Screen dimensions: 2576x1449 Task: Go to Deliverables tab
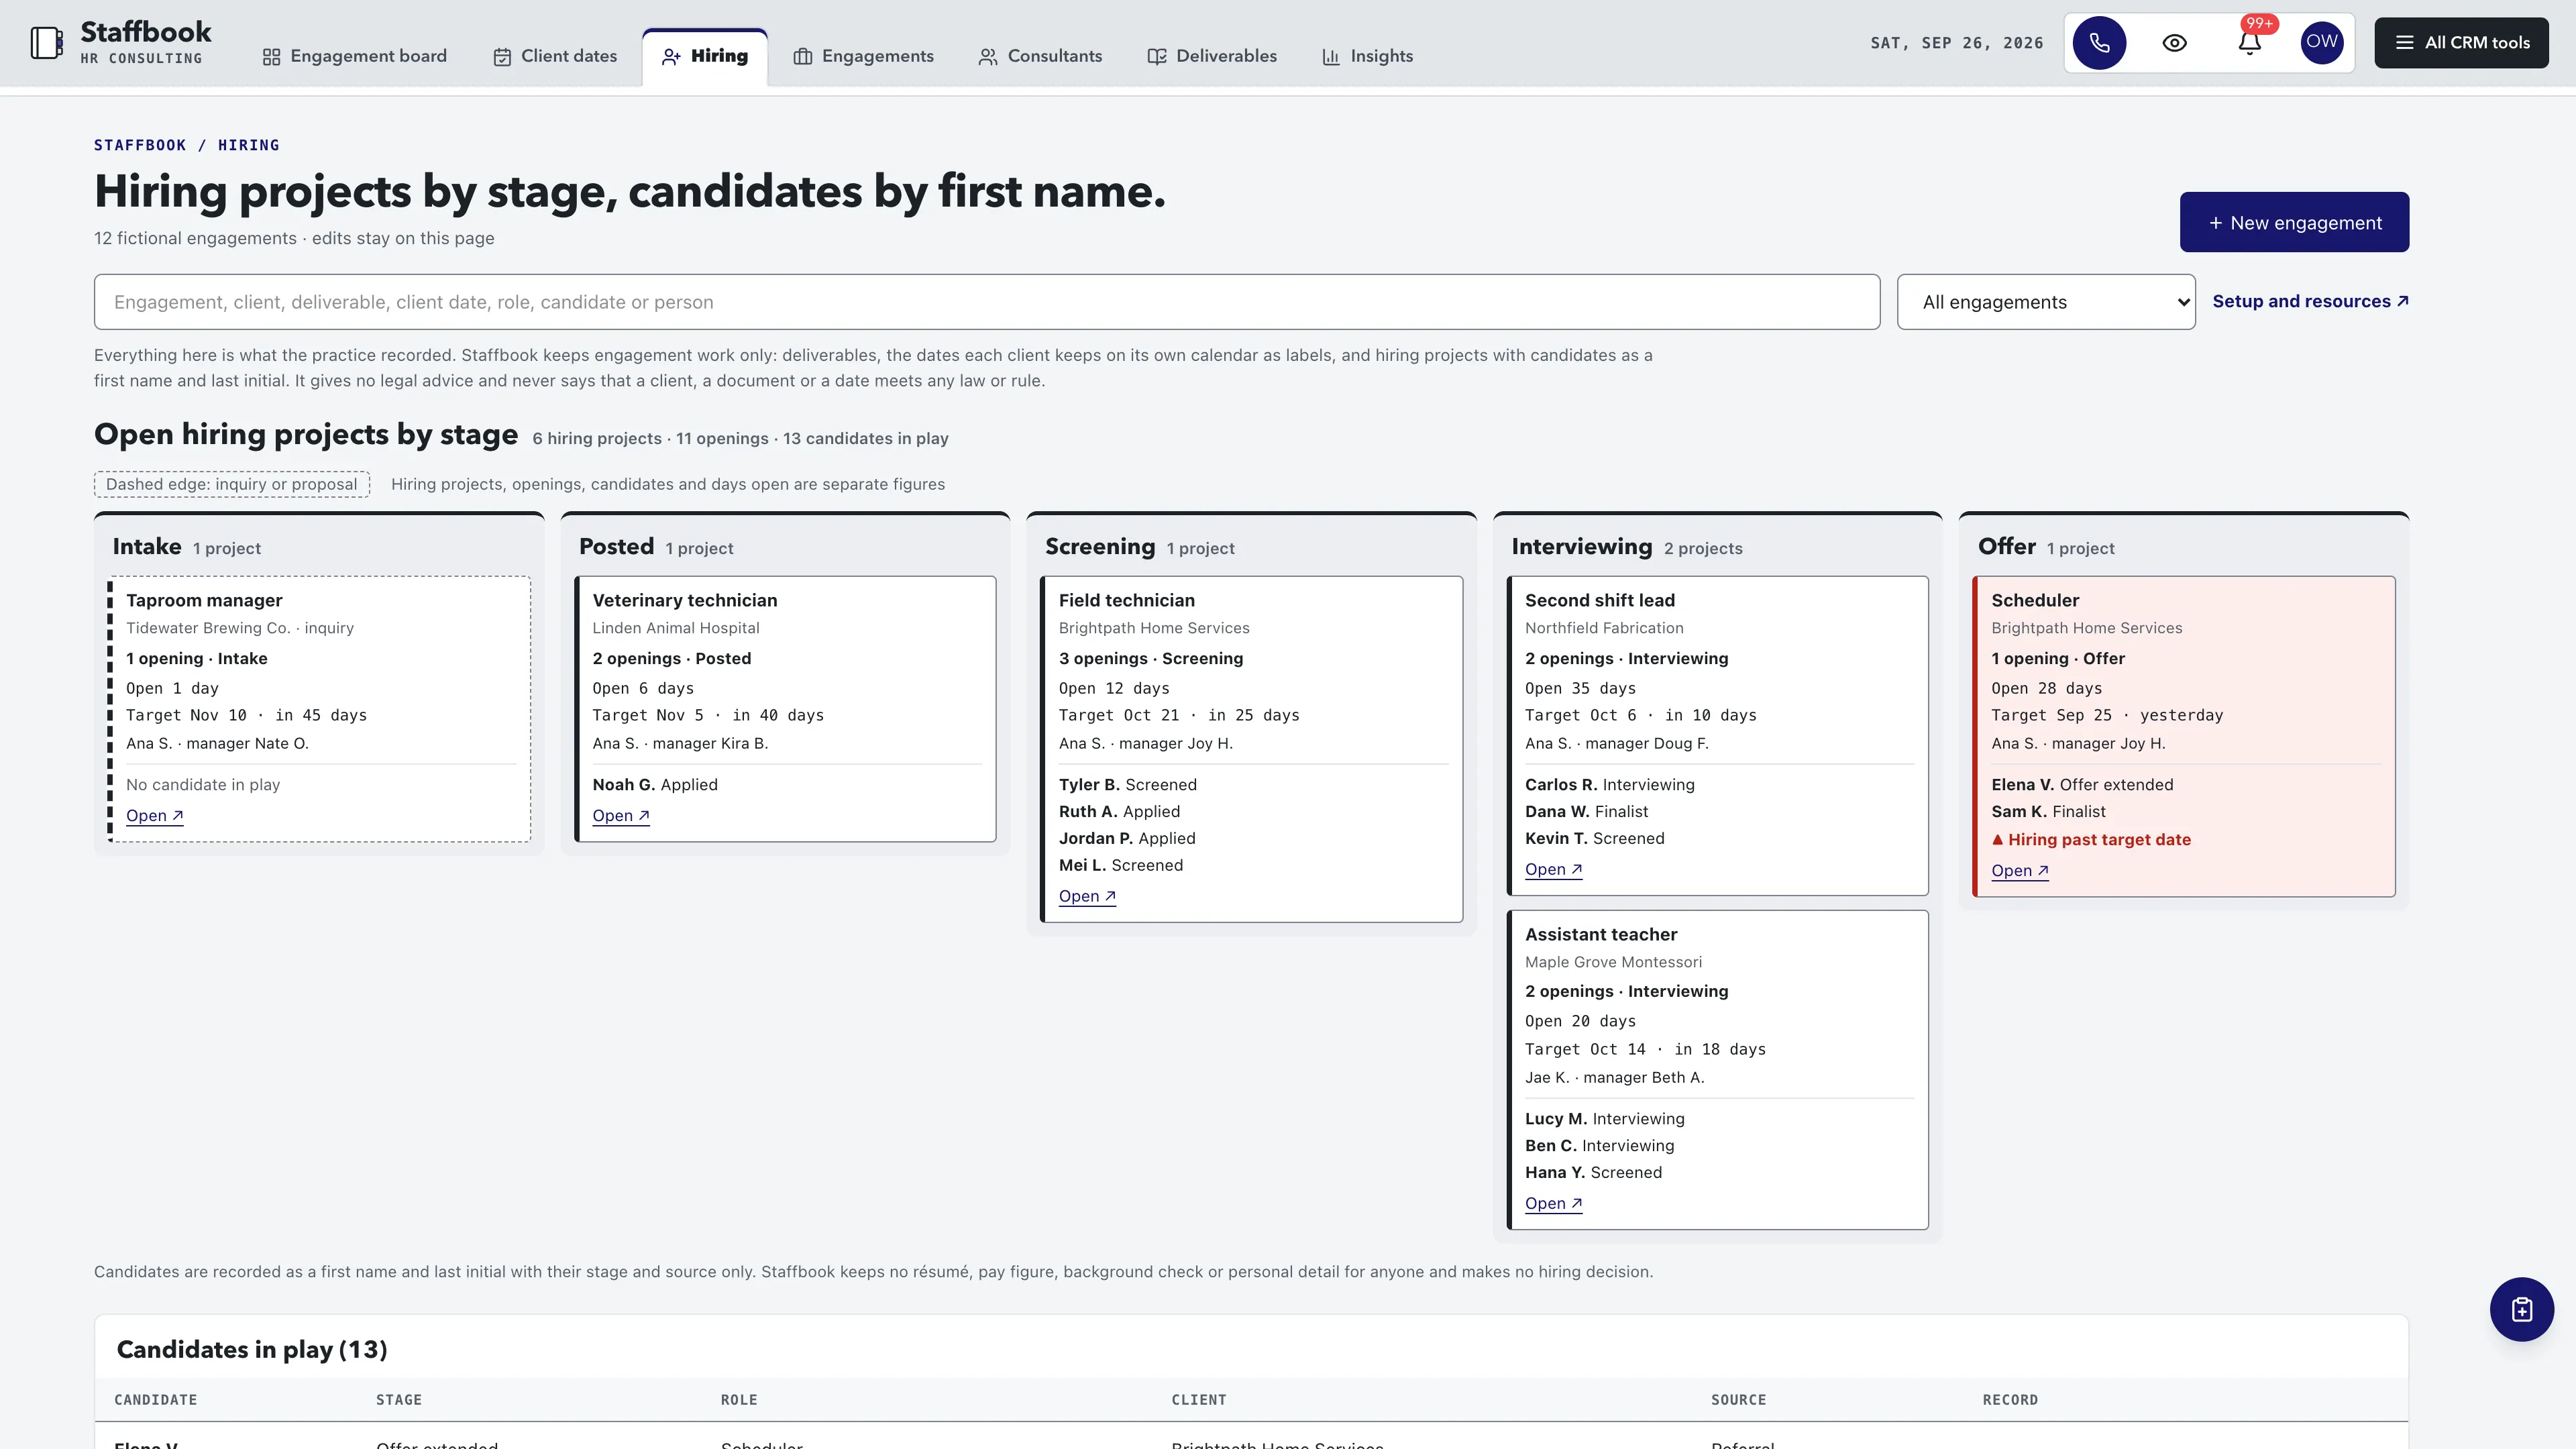point(1212,57)
